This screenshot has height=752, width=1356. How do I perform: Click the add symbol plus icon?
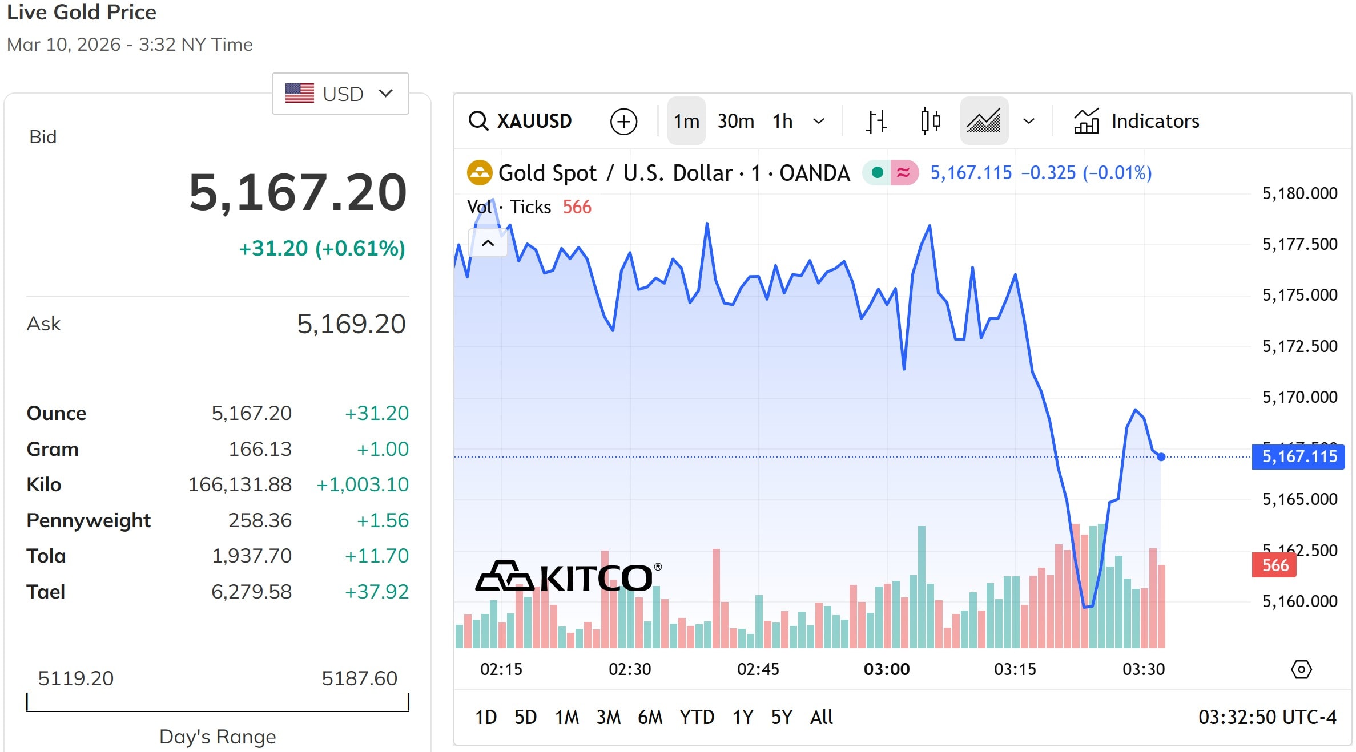pos(623,122)
